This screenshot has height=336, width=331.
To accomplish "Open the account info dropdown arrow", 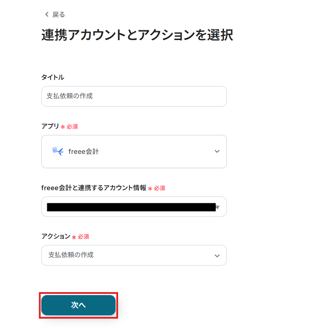I will click(218, 207).
